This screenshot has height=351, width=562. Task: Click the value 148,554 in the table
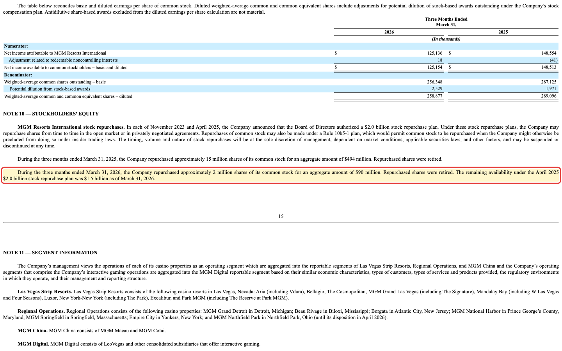pos(549,53)
